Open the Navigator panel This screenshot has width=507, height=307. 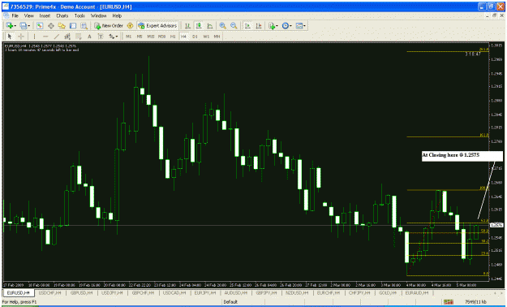click(x=62, y=26)
